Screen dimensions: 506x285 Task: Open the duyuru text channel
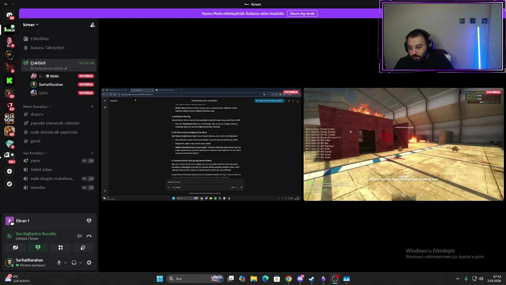pyautogui.click(x=59, y=114)
